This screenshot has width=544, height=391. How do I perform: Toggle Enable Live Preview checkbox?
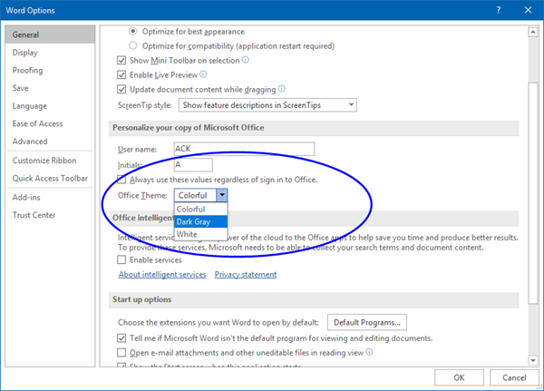point(121,74)
